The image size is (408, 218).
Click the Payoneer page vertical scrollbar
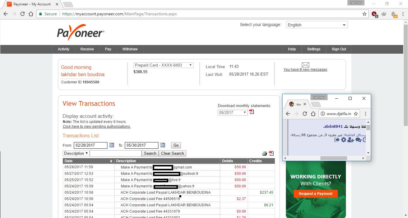pos(405,75)
